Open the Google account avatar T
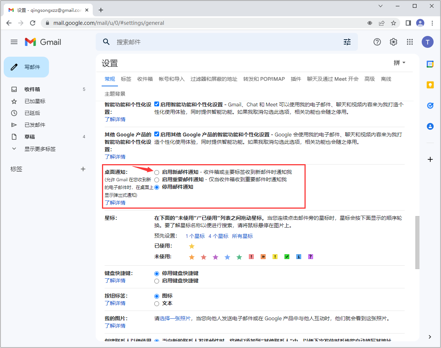Viewport: 441px width, 348px height. point(428,42)
